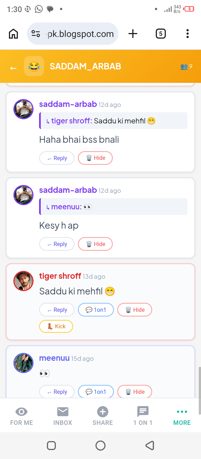Reply to the 'Haha bhai bss bnali' message
Screen dimensions: 201x459
coord(57,158)
